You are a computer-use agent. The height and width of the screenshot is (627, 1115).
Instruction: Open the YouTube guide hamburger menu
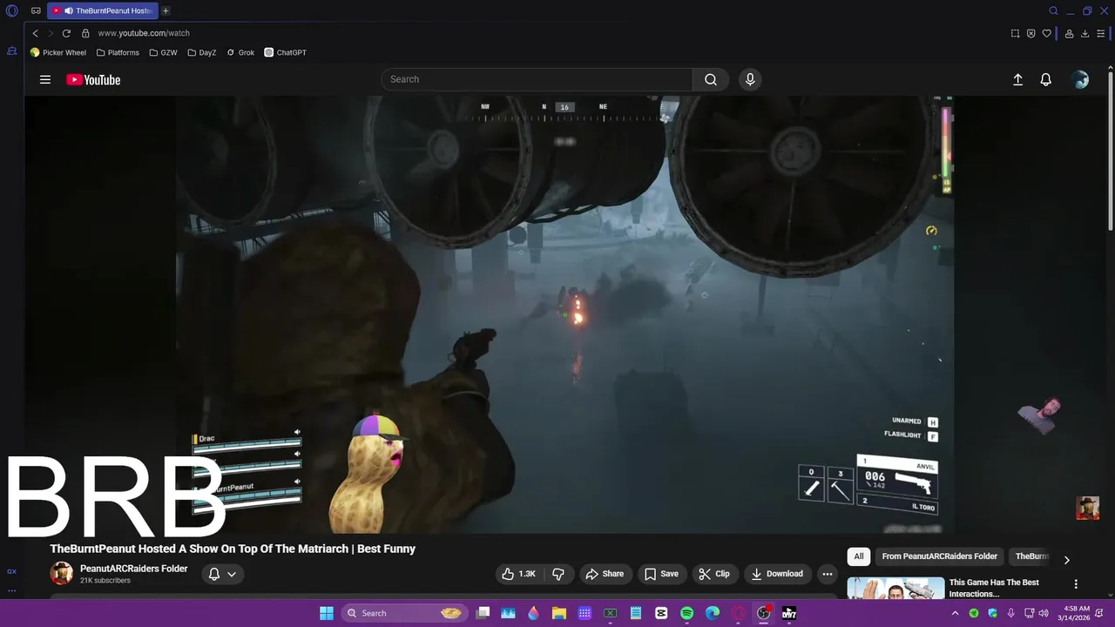(x=45, y=79)
